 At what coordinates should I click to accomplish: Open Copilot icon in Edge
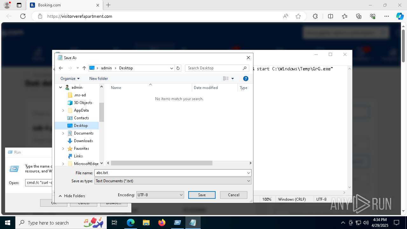pos(400,16)
